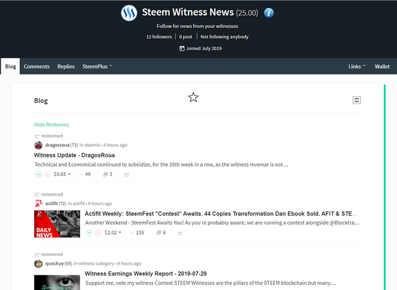Open the witness-category tag
The image size is (397, 290).
tap(96, 263)
